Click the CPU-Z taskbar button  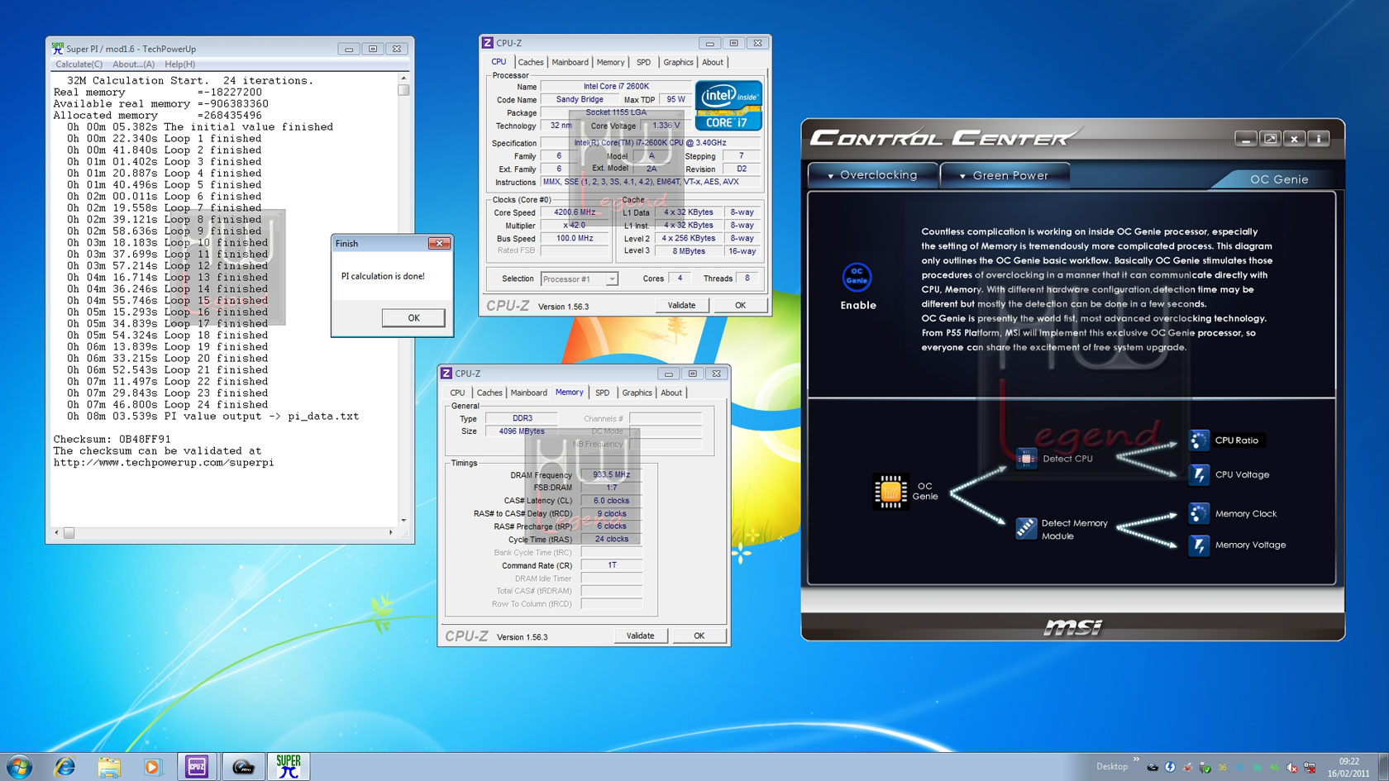(197, 766)
